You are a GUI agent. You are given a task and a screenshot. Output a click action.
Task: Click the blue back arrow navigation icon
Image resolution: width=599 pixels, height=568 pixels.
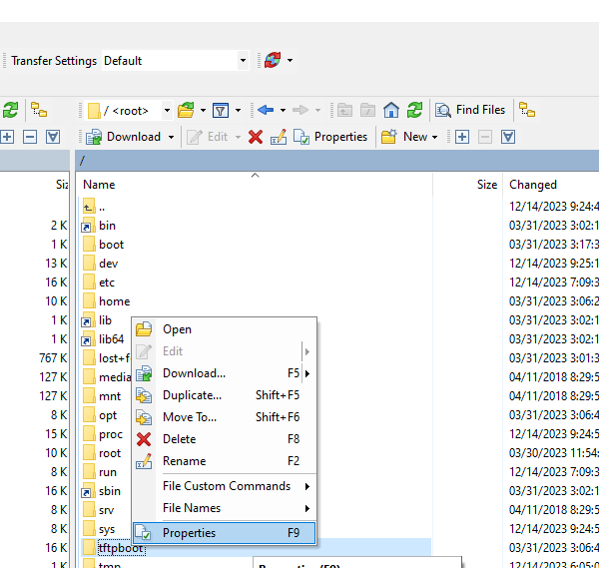click(x=266, y=110)
